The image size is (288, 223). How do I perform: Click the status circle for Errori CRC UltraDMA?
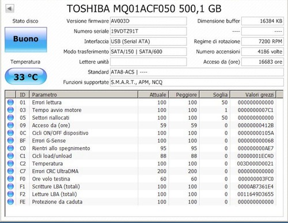click(x=10, y=171)
